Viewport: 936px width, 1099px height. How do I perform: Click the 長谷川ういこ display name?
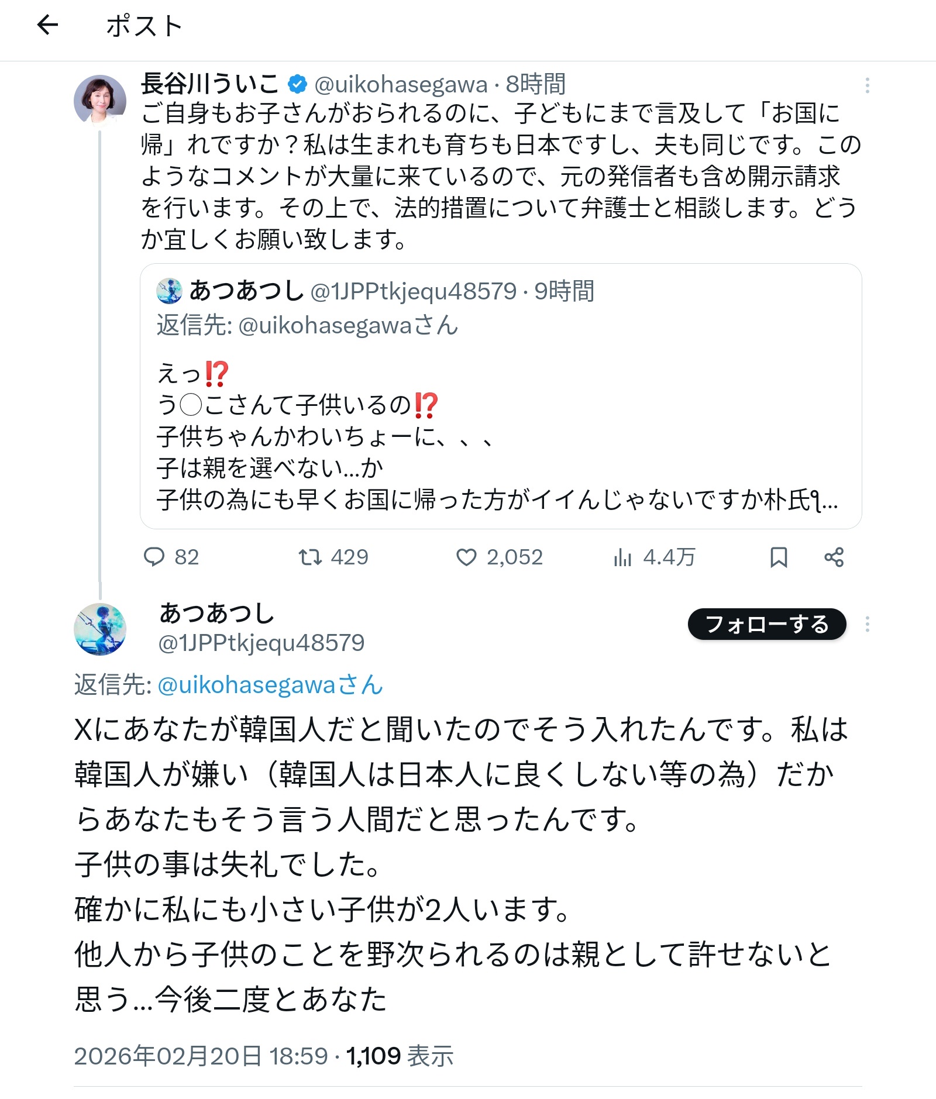tap(210, 84)
